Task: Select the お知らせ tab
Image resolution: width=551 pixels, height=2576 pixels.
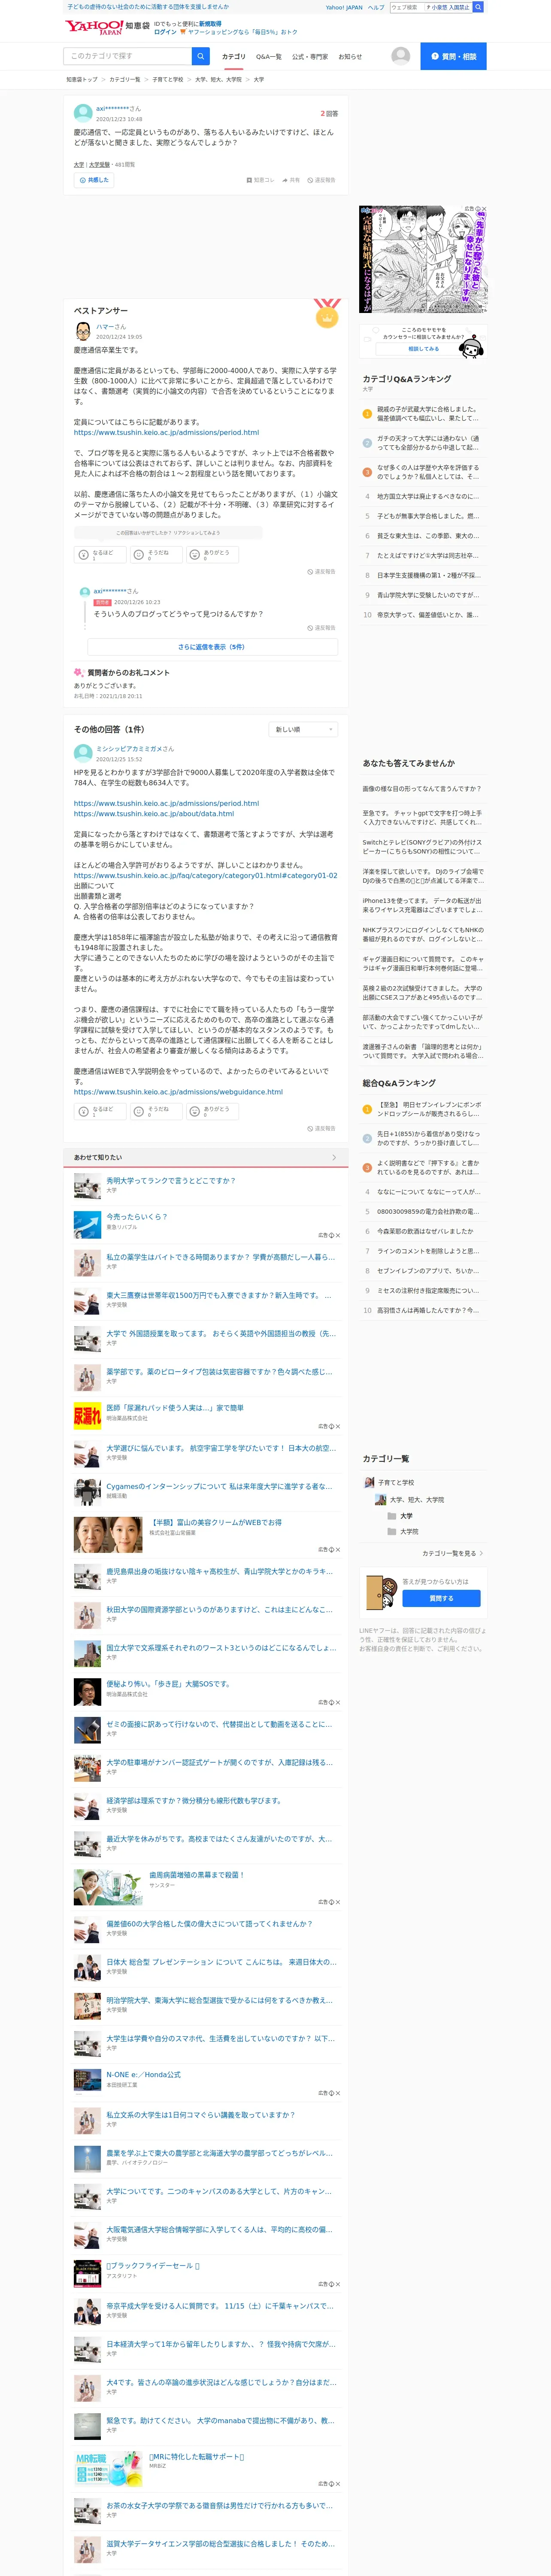Action: click(350, 57)
